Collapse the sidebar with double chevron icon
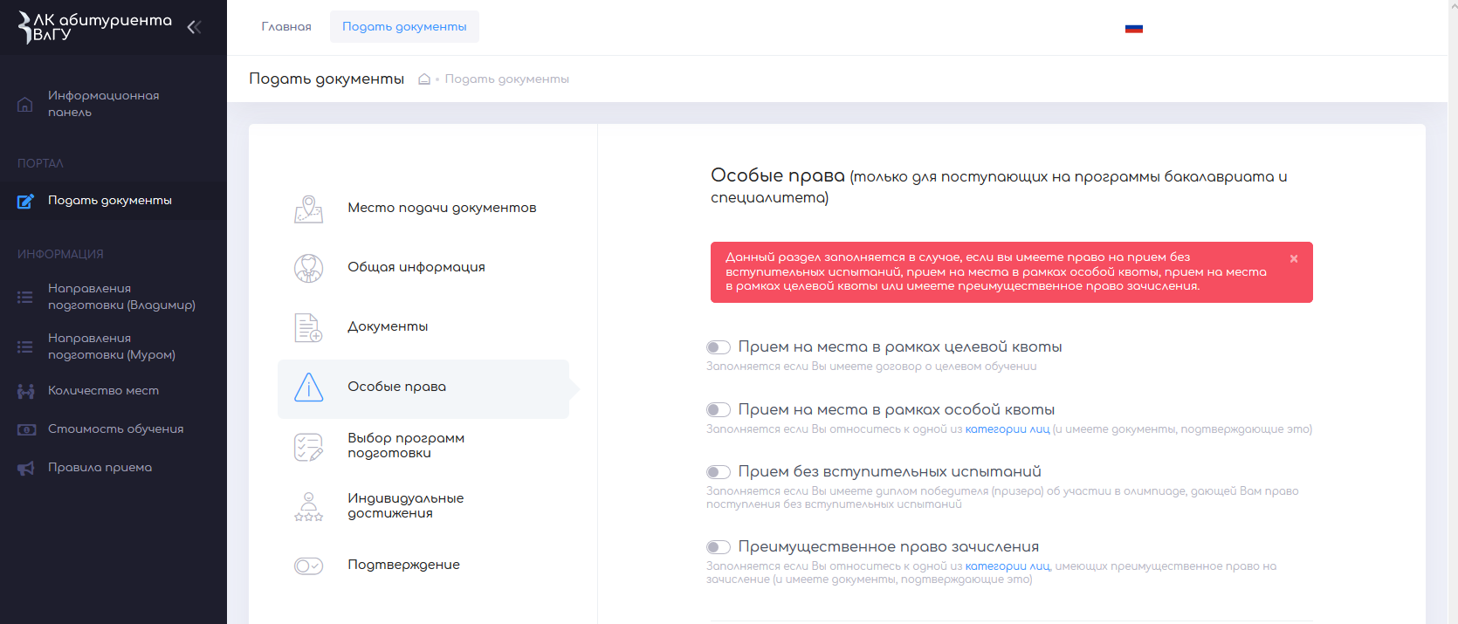The height and width of the screenshot is (624, 1458). [194, 27]
